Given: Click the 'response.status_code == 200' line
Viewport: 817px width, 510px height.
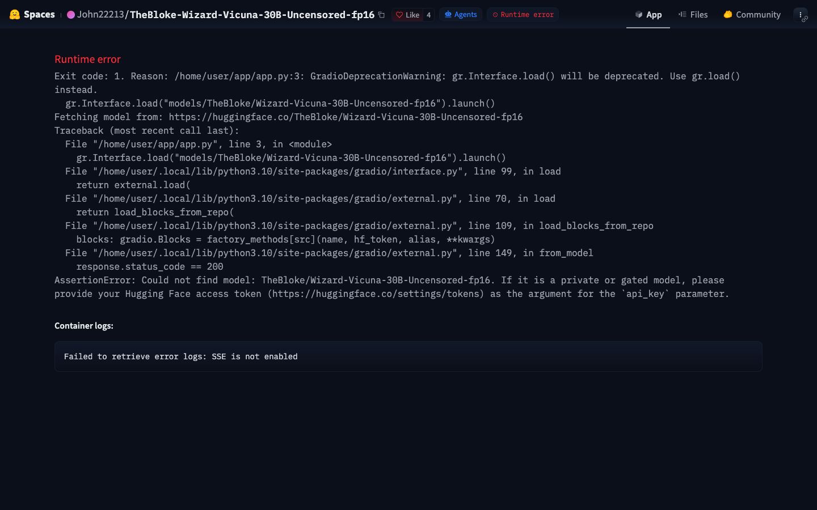Looking at the screenshot, I should click(150, 266).
